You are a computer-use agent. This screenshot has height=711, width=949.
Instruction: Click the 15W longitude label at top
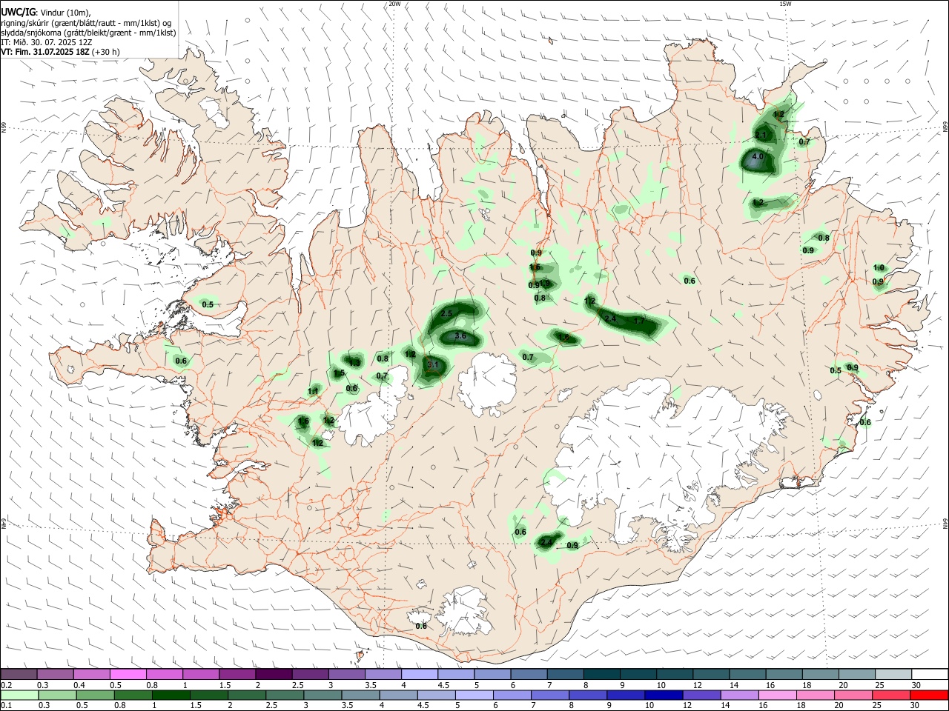pyautogui.click(x=785, y=4)
